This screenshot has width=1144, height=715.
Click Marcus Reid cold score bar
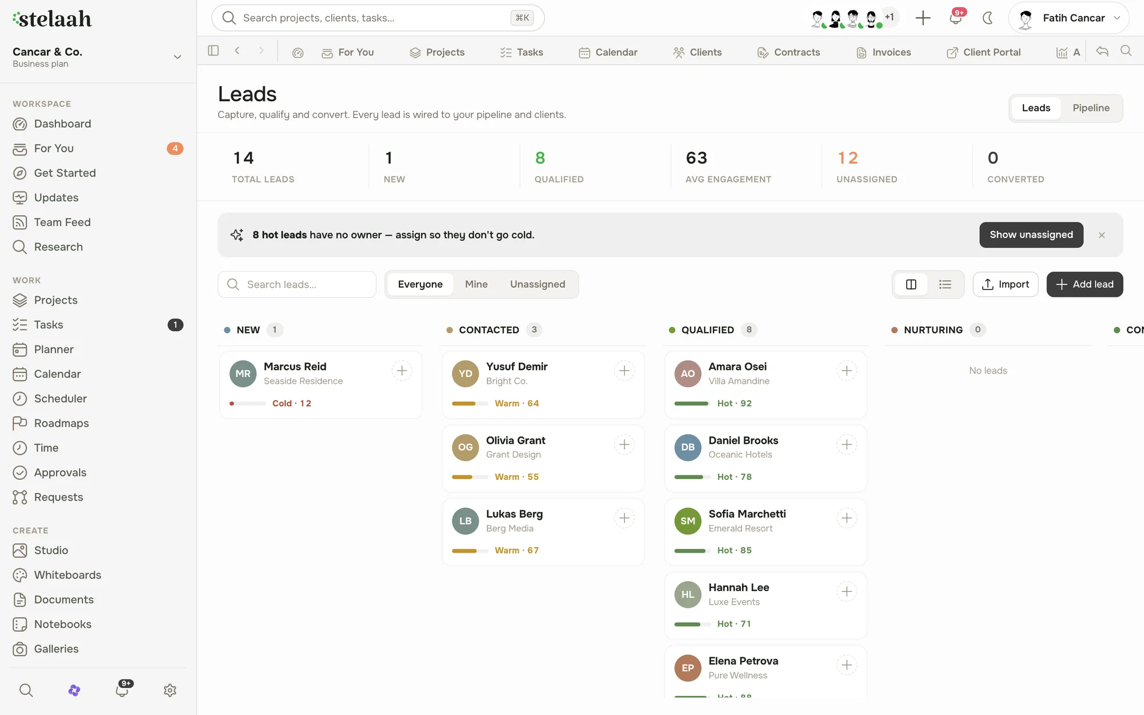pos(248,403)
